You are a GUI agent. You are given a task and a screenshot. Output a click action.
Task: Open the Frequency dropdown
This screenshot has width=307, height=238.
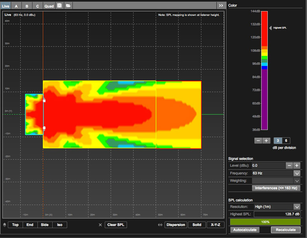pos(297,173)
